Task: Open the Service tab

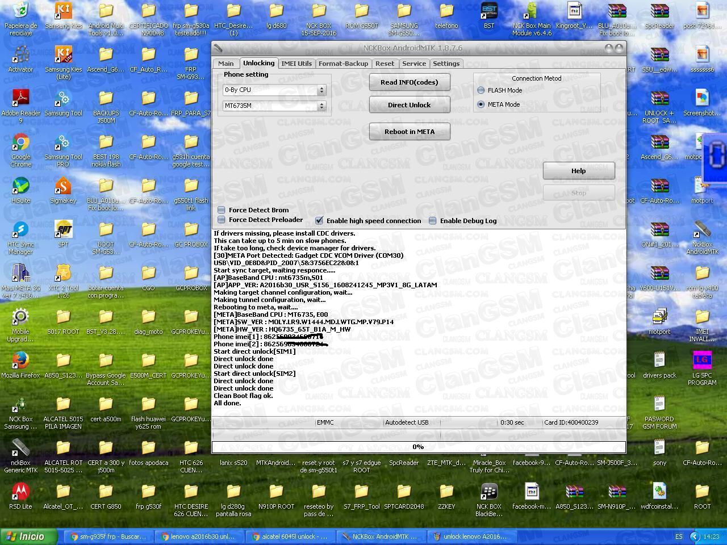Action: (414, 64)
